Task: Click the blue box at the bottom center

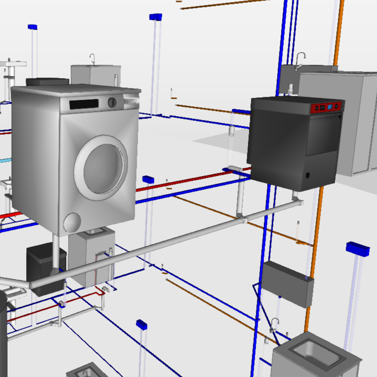Action: (141, 324)
